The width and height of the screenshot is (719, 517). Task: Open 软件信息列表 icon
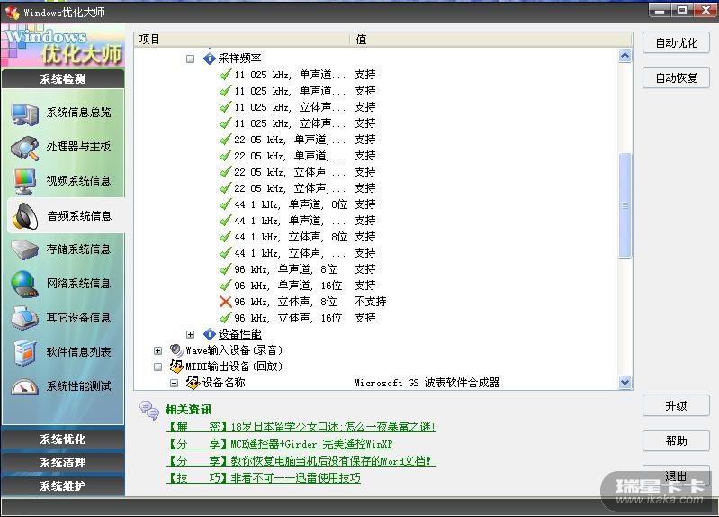click(23, 352)
